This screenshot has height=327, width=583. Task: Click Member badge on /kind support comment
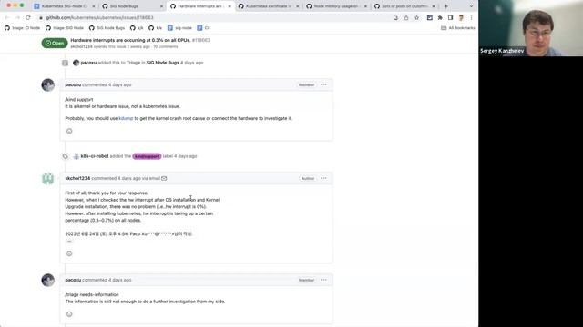[306, 84]
